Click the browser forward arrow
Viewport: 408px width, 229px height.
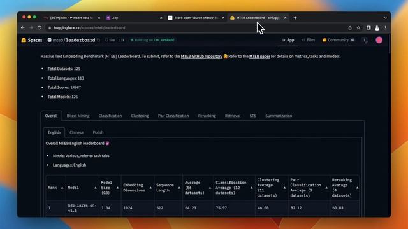pyautogui.click(x=31, y=28)
